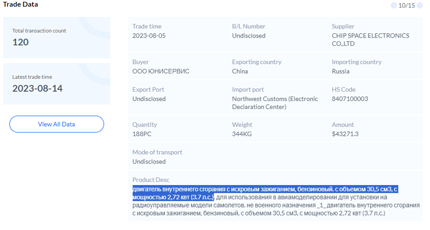The width and height of the screenshot is (430, 230).
Task: Click the quantity value 188PC
Action: coord(142,134)
